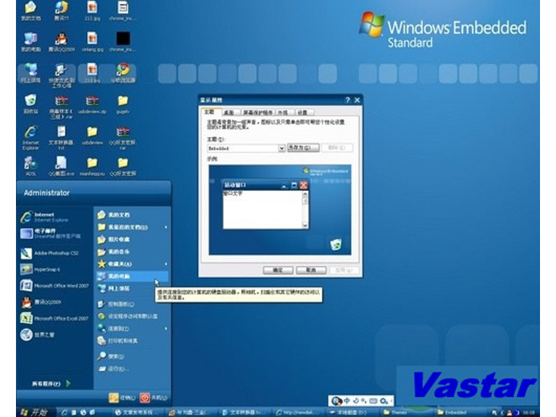
Task: Open the Embedded theme dropdown
Action: tap(281, 148)
